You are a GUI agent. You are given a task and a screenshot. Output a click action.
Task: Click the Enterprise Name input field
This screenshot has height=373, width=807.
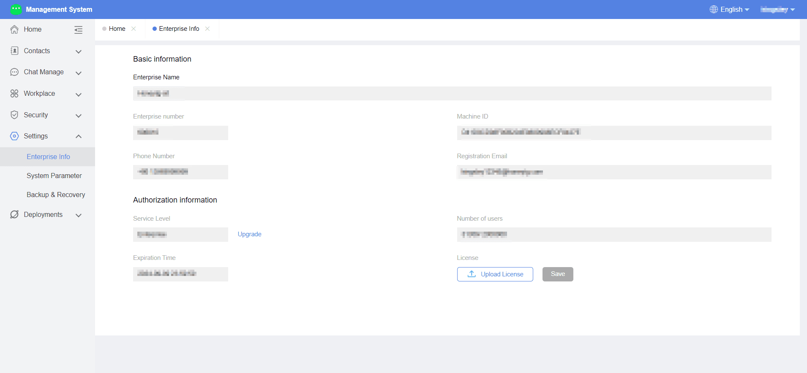point(452,93)
